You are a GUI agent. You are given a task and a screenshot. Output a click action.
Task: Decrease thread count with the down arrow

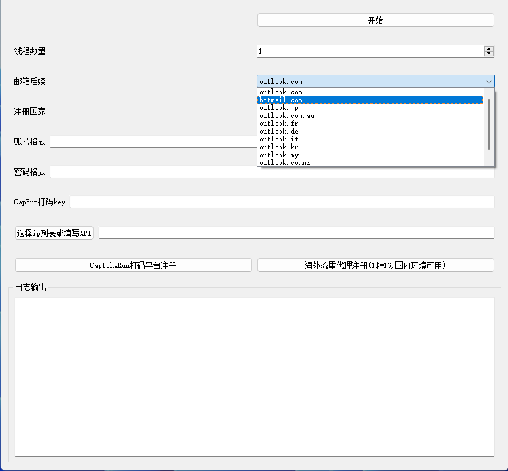point(488,54)
